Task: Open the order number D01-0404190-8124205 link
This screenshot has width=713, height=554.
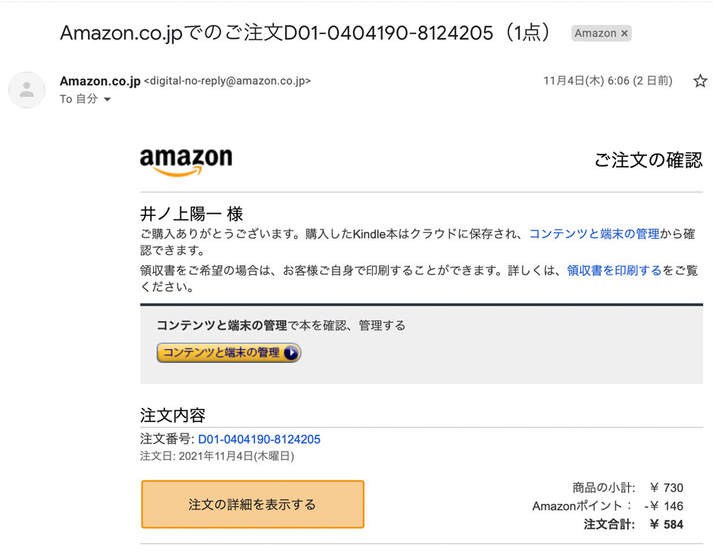Action: 259,439
